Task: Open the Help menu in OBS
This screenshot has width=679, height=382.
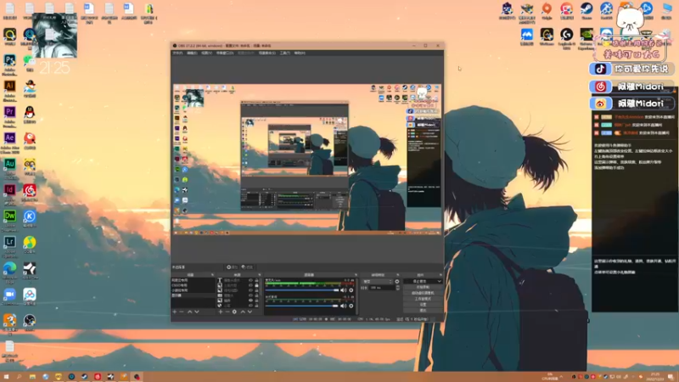Action: [300, 53]
